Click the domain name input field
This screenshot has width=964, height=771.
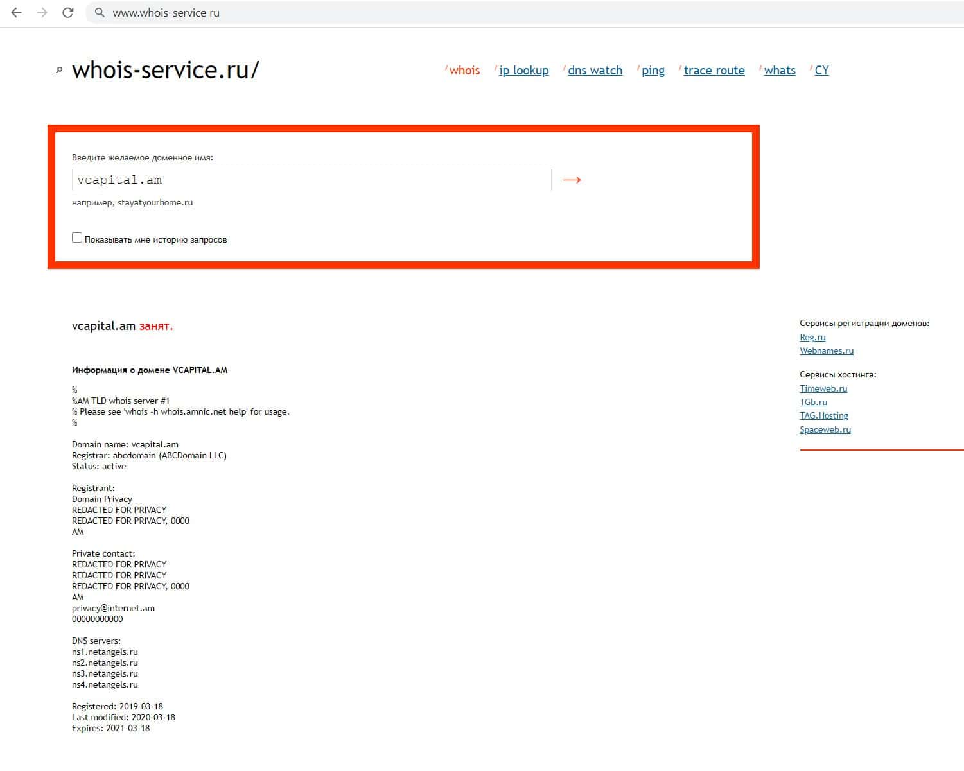[311, 180]
